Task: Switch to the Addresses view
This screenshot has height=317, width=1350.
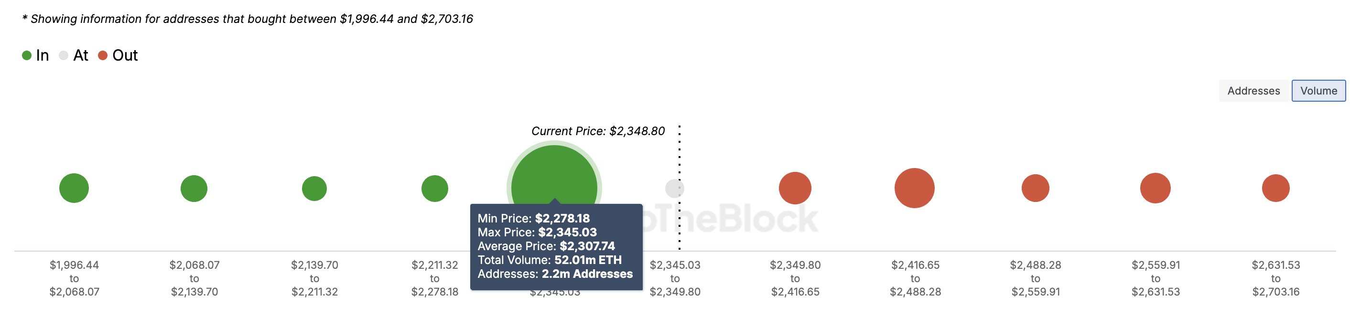Action: tap(1253, 90)
